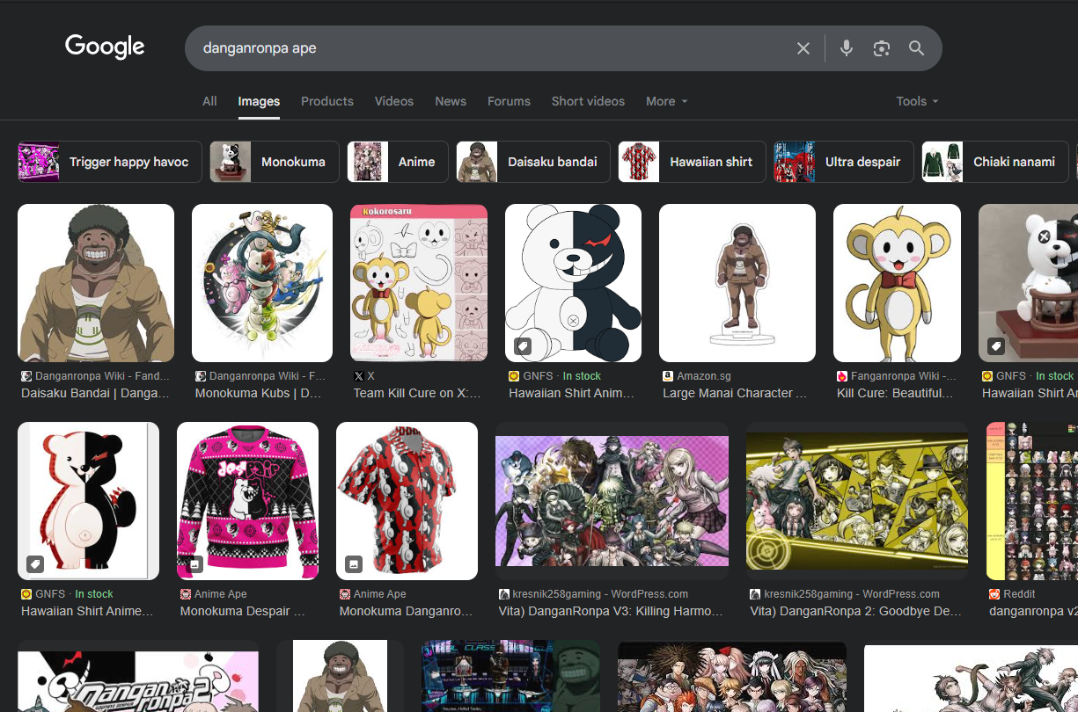Screen dimensions: 1078x712
Task: Open yellow monkey Kill Cure image
Action: 897,283
